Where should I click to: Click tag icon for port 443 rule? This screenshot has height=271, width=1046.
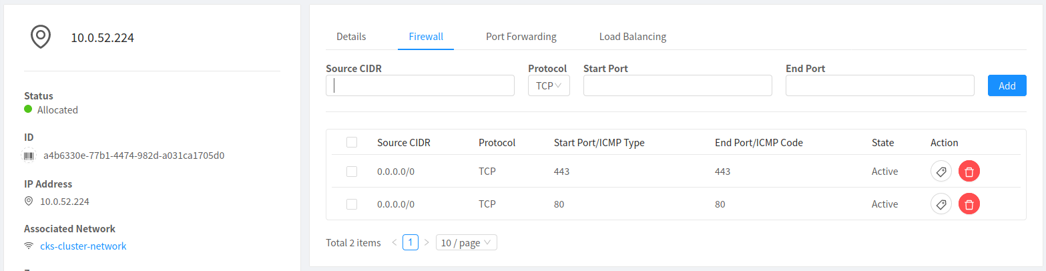(941, 172)
